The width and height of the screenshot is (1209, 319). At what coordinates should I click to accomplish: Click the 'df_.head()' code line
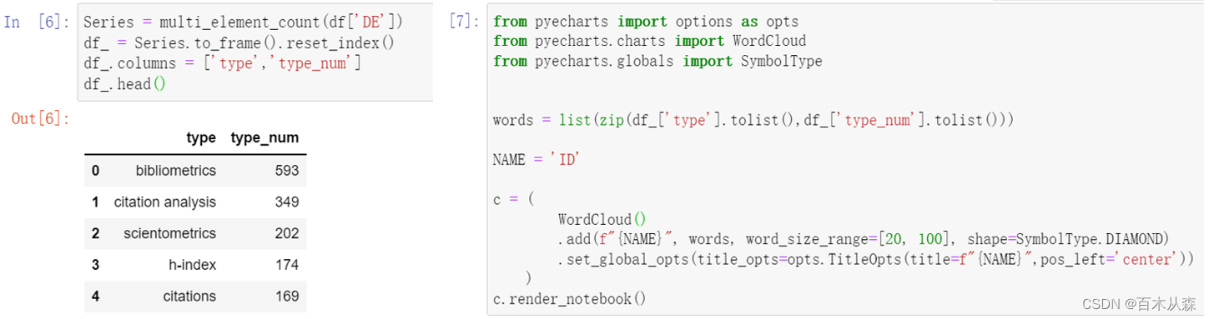click(124, 84)
